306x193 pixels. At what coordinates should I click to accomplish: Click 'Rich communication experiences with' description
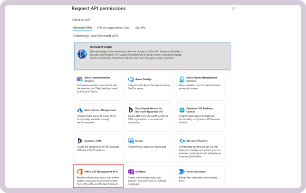[x=97, y=88]
